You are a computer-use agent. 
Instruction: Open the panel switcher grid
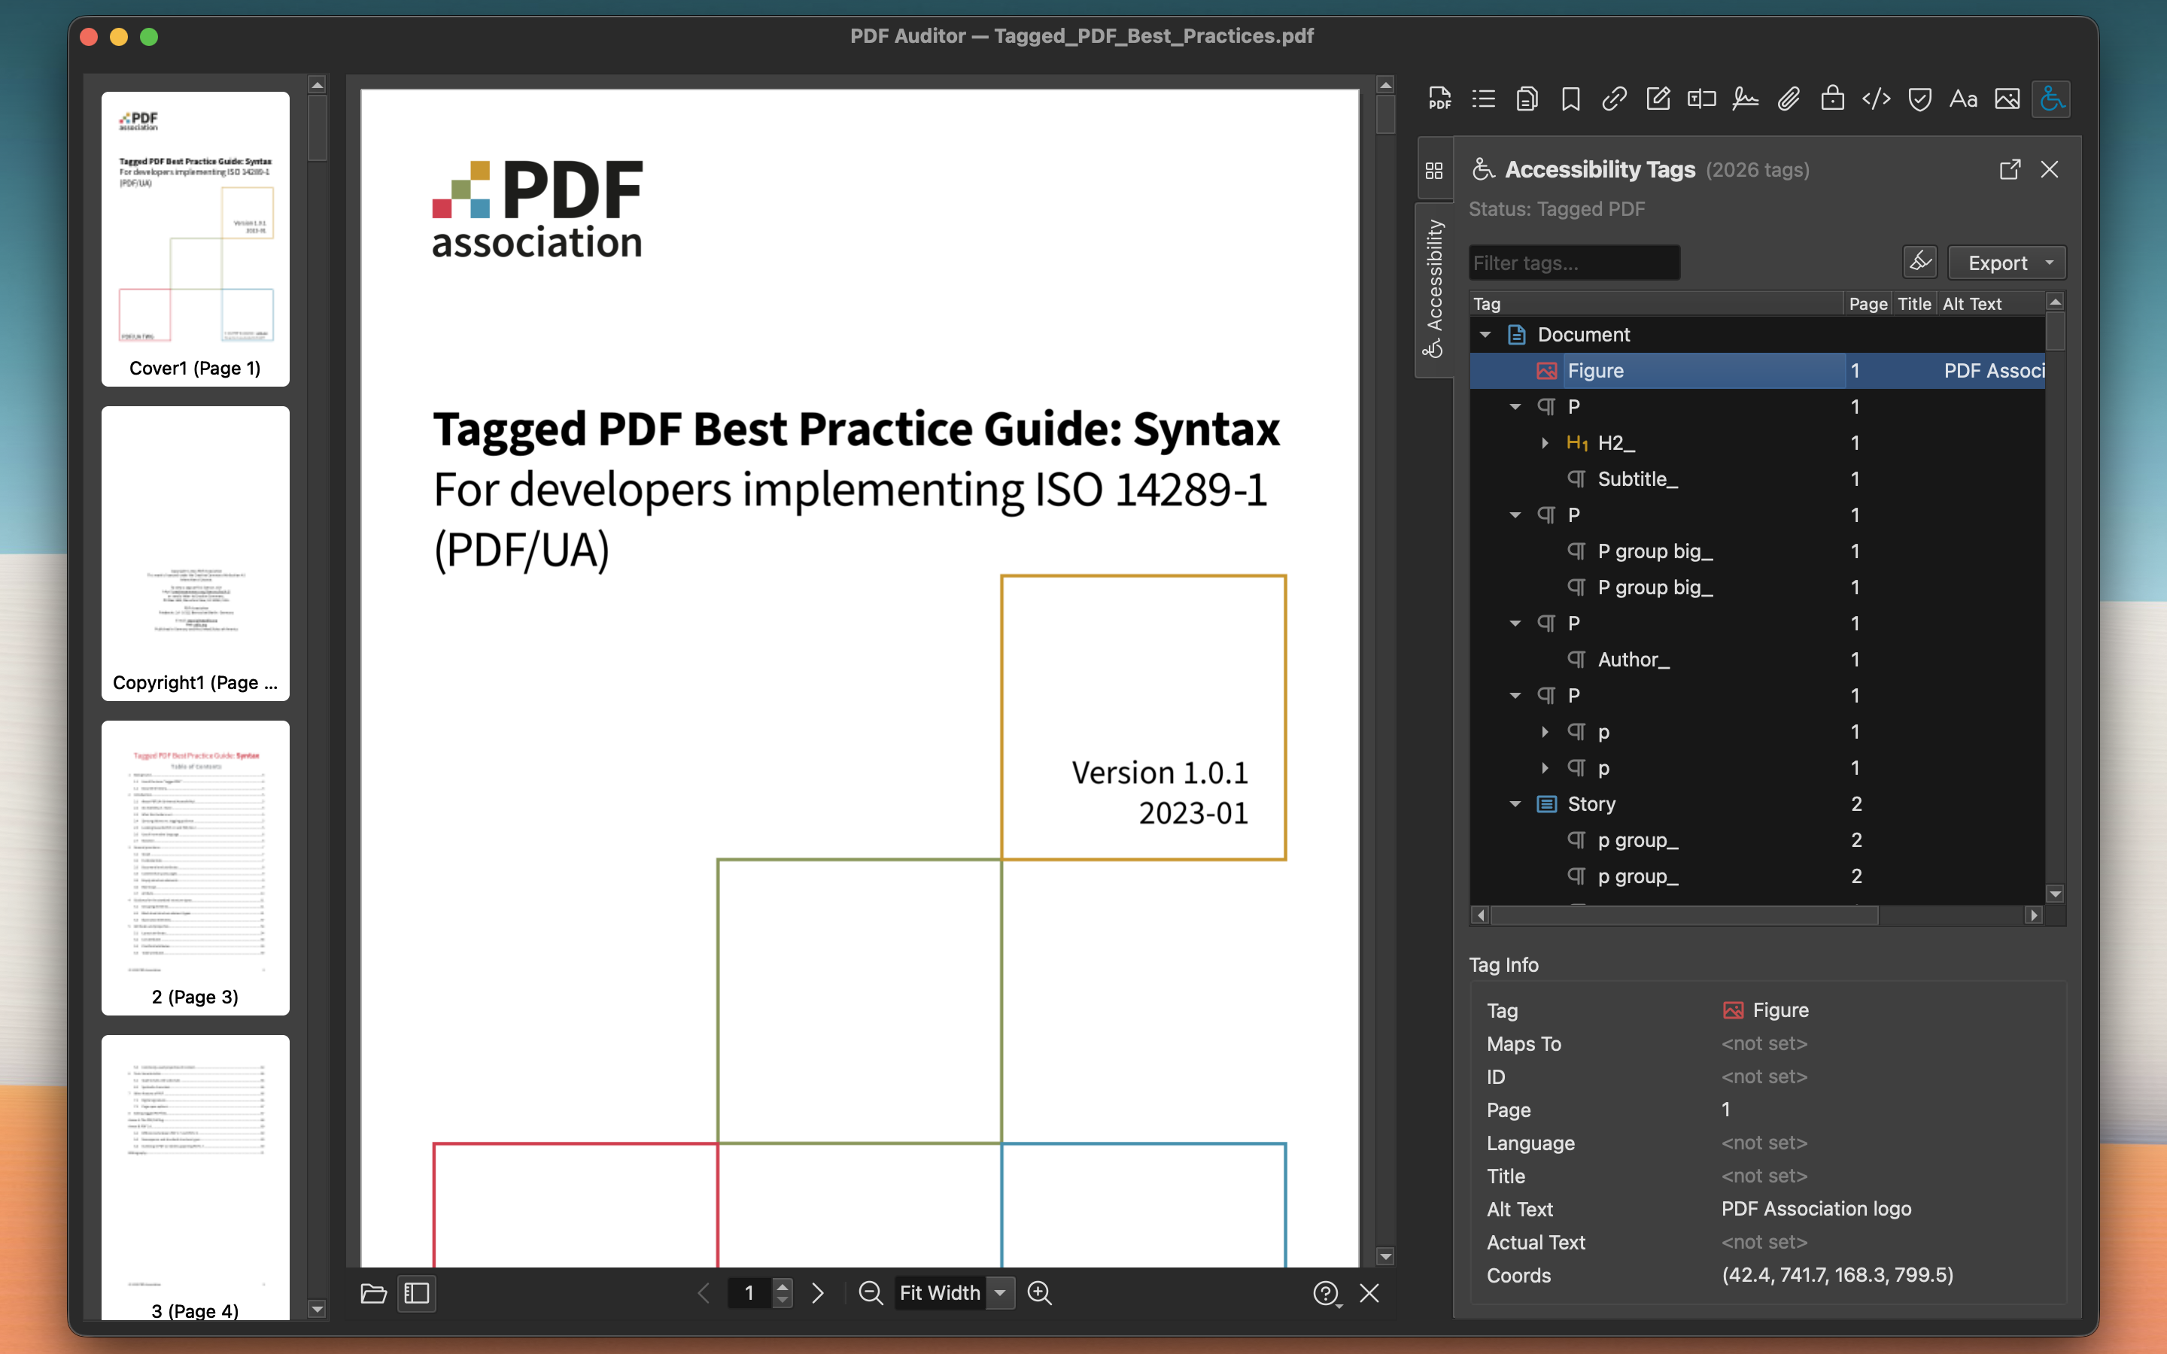click(x=1435, y=170)
